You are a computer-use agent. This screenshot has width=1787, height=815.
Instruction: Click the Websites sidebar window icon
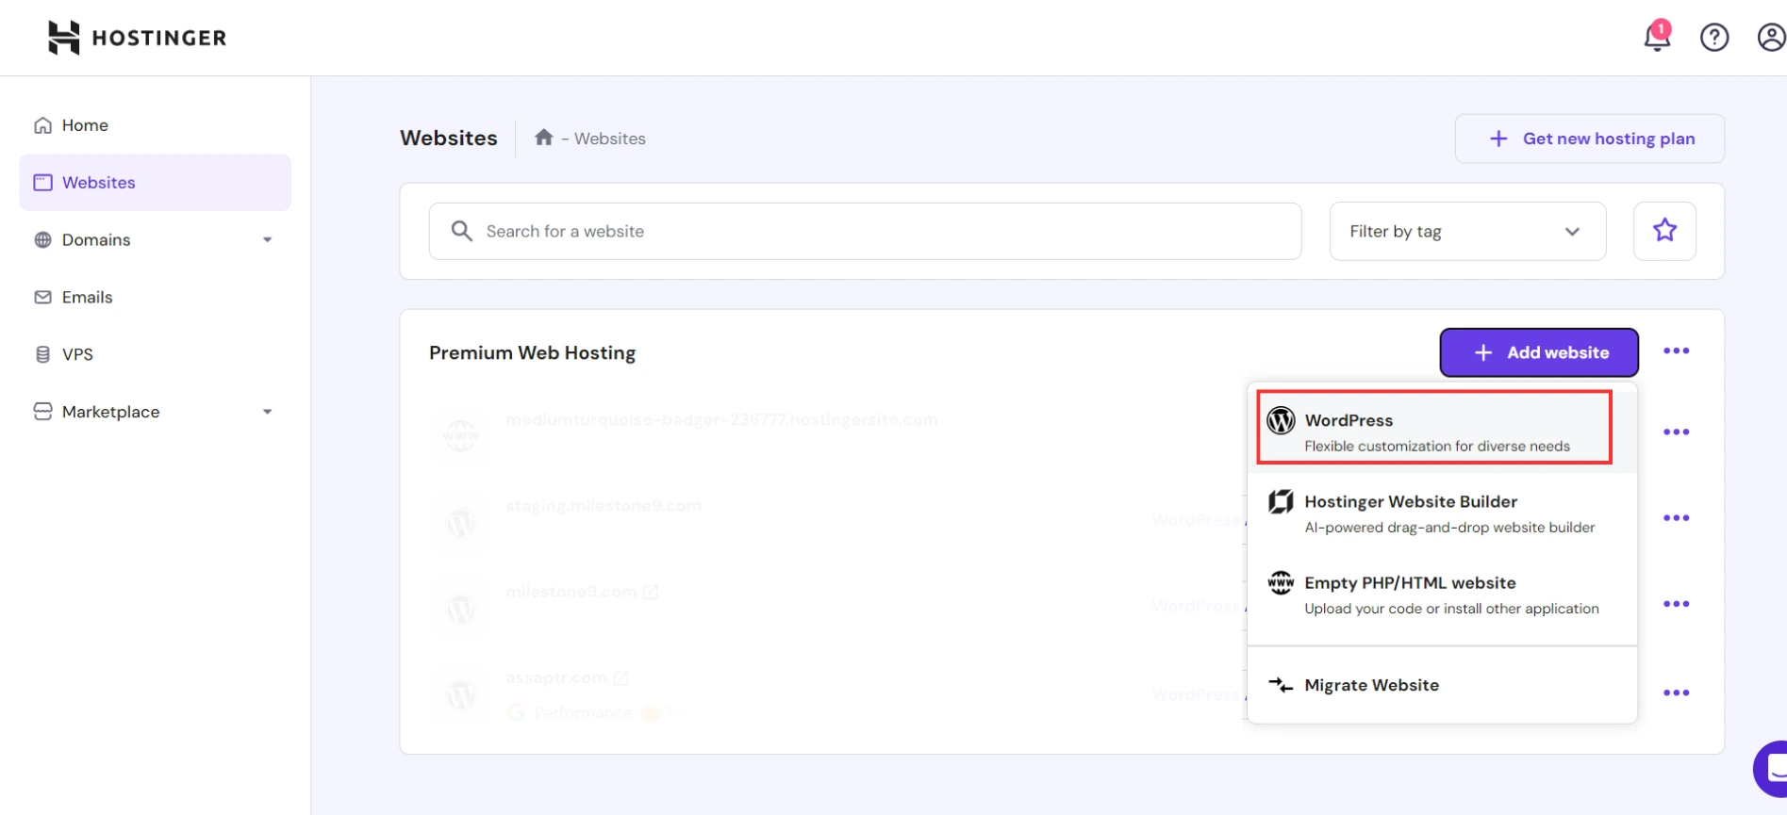[x=42, y=183]
